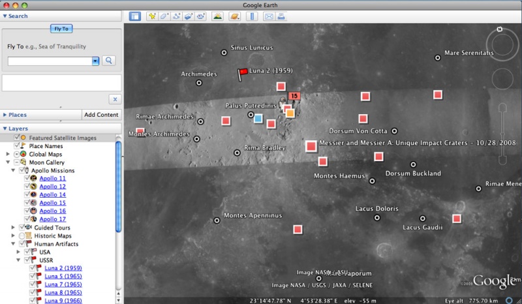Click the Add Content button
522x304 pixels.
pyautogui.click(x=101, y=115)
